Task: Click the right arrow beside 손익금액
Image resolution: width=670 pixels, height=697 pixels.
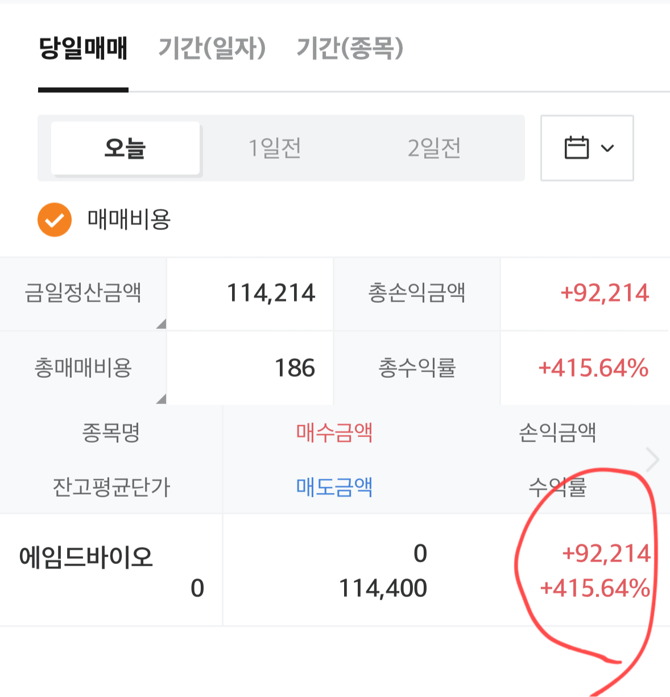Action: pyautogui.click(x=652, y=460)
